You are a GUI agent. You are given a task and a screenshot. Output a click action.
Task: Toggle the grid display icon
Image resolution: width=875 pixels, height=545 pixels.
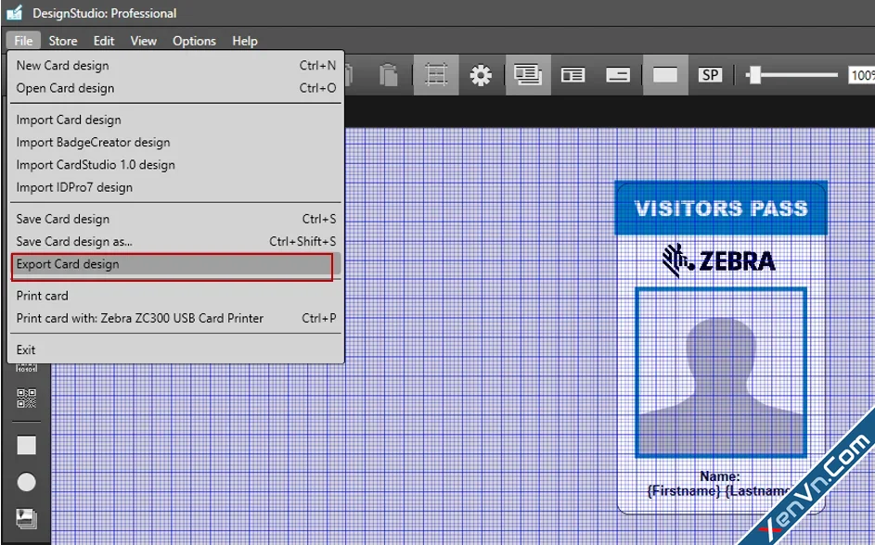point(436,75)
